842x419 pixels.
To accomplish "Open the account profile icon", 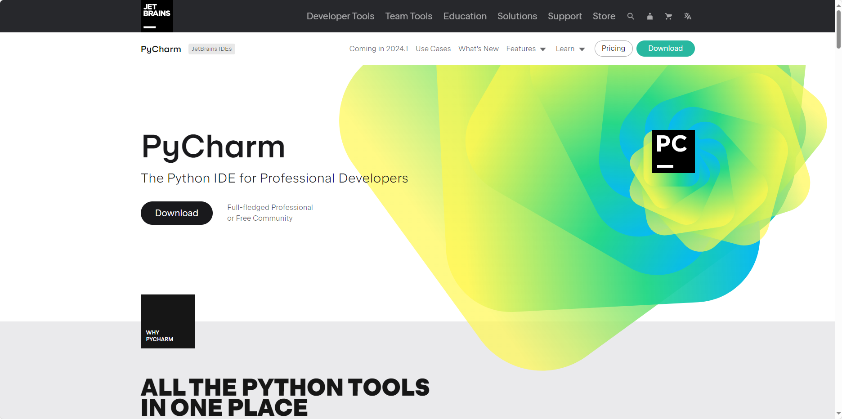I will (649, 16).
